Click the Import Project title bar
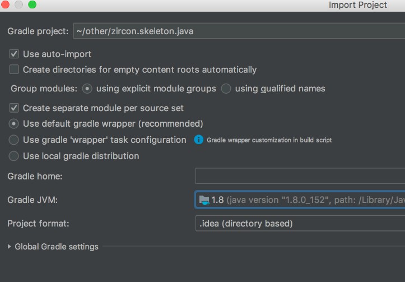Screen dimensions: 405x282 203,5
